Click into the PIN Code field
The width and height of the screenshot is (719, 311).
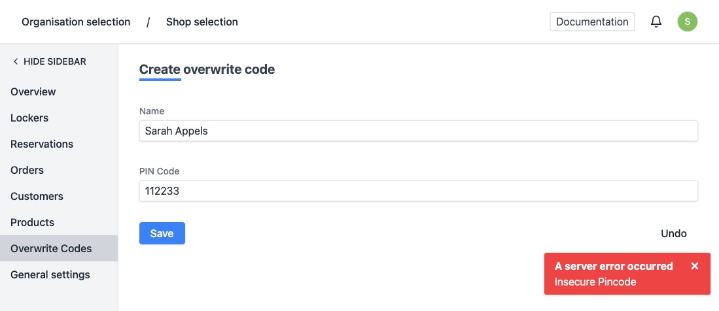pos(418,191)
